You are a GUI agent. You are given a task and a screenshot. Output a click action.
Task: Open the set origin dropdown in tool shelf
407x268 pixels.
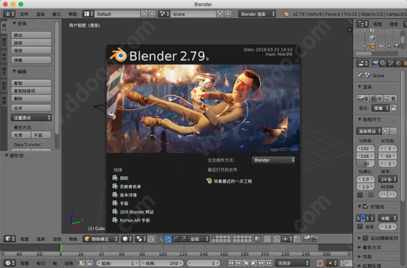click(x=31, y=118)
